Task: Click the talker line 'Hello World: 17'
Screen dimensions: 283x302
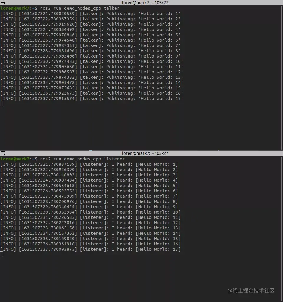Action: click(x=92, y=99)
